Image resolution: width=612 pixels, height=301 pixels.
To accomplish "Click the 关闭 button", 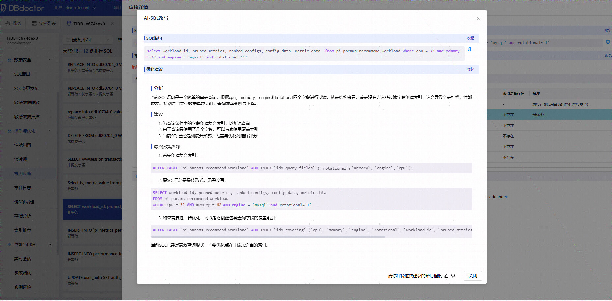I will click(473, 276).
